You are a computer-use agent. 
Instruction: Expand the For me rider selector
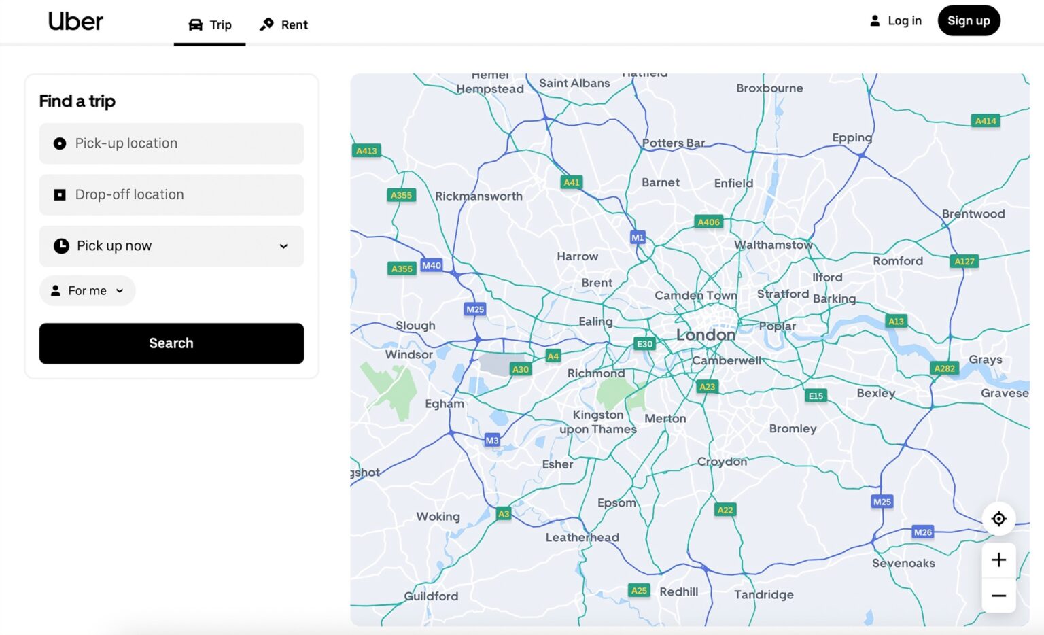88,290
